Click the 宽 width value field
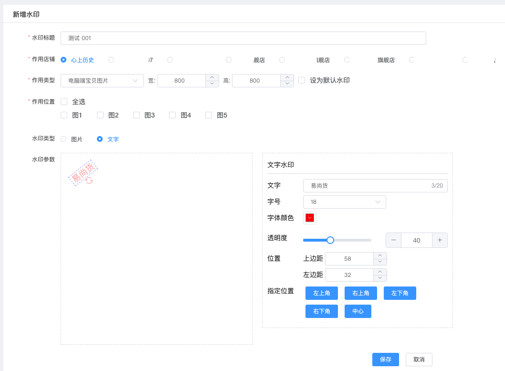505x371 pixels. [181, 81]
